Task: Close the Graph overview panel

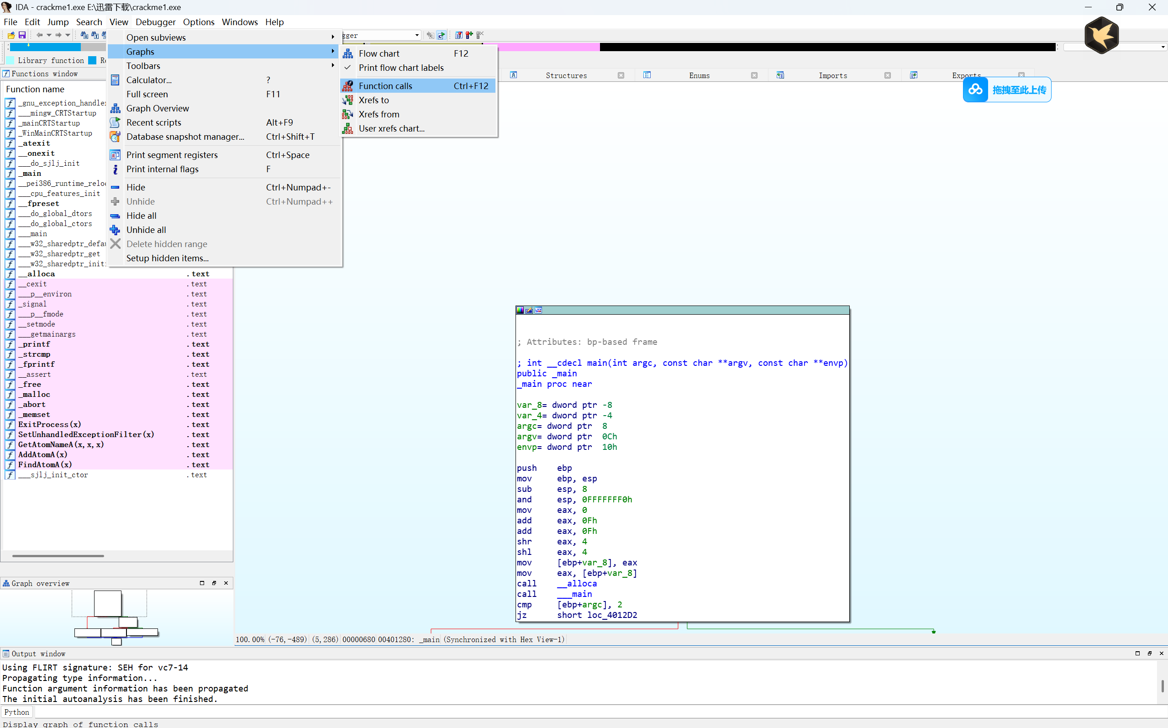Action: click(226, 583)
